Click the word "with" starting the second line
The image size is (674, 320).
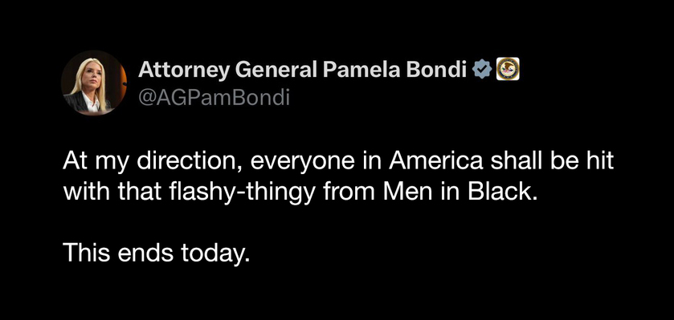80,192
